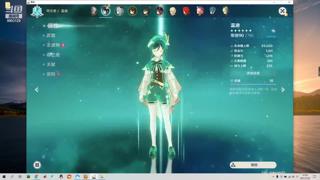Pick the pink-haired Diona character portrait
320x180 pixels.
[200, 11]
